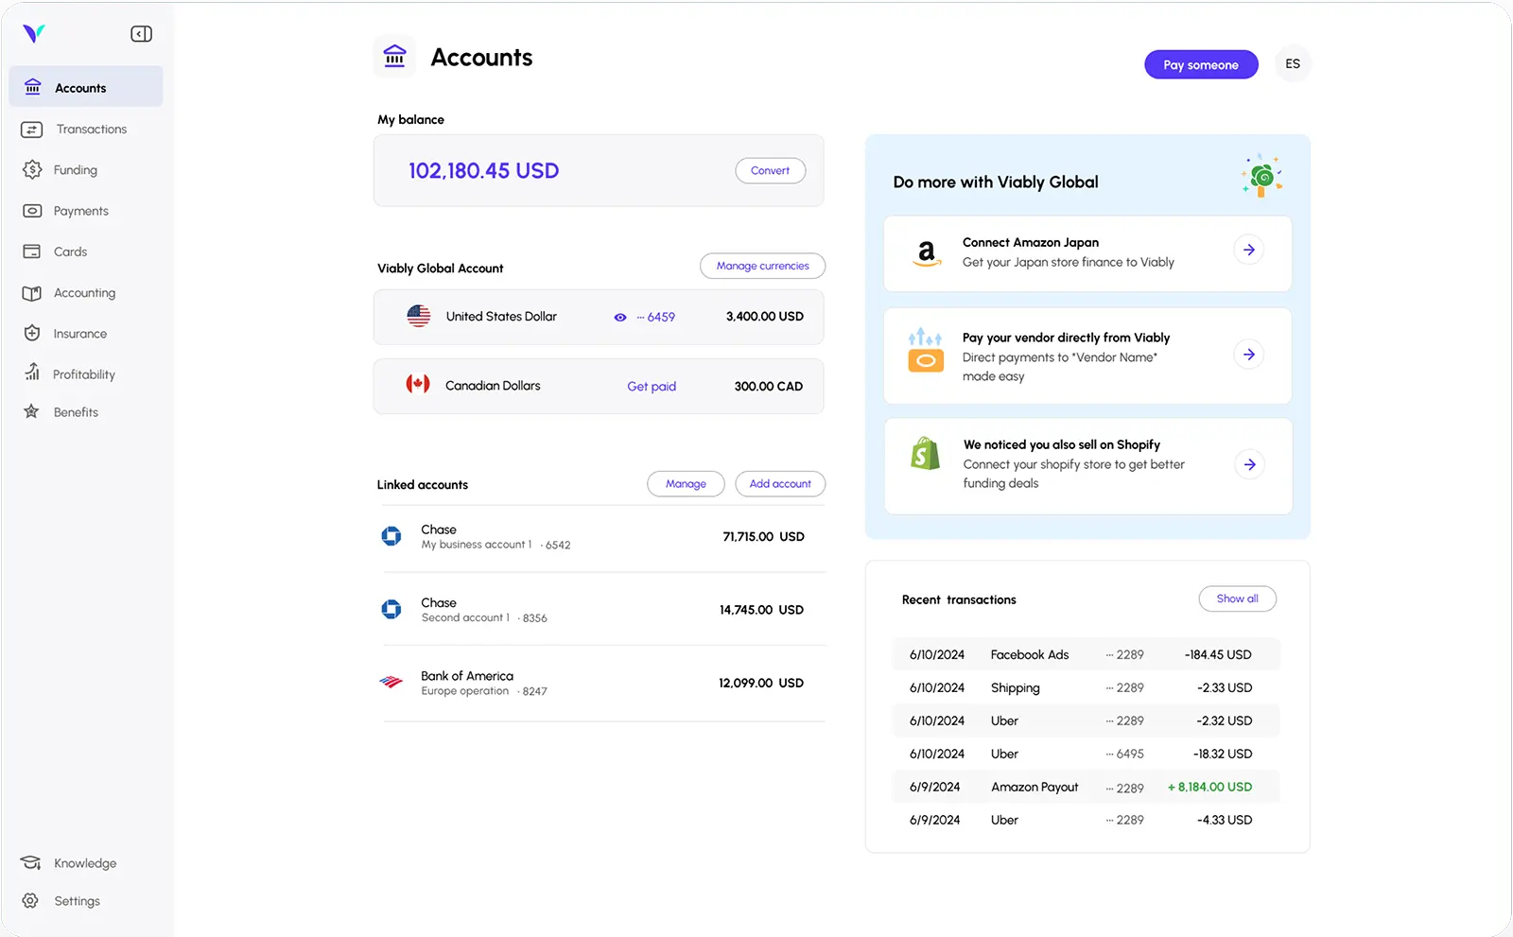Open the Accounting sidebar icon
The width and height of the screenshot is (1513, 937).
tap(31, 292)
